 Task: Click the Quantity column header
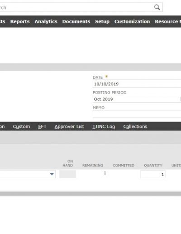click(153, 166)
